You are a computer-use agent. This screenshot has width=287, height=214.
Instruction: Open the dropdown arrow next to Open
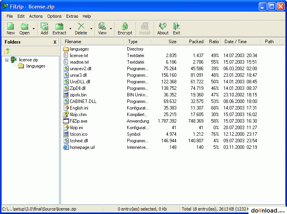click(34, 29)
